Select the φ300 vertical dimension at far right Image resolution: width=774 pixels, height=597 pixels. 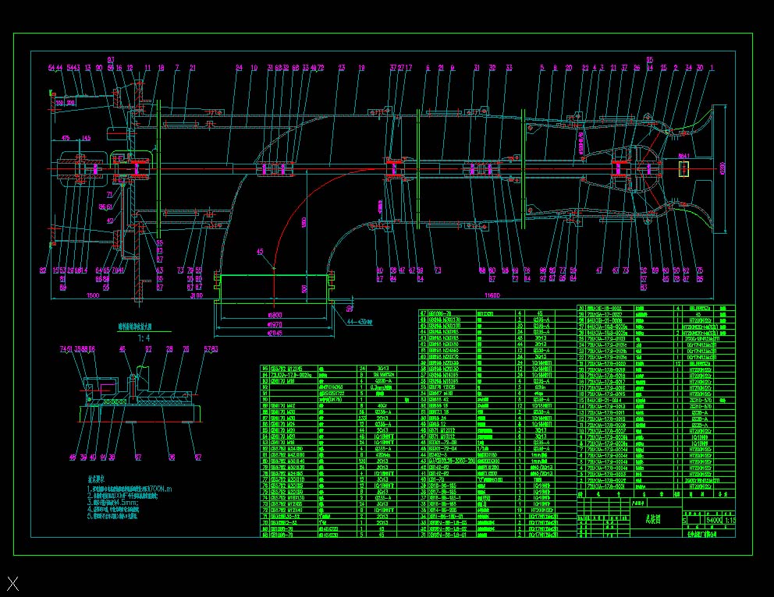pos(723,168)
